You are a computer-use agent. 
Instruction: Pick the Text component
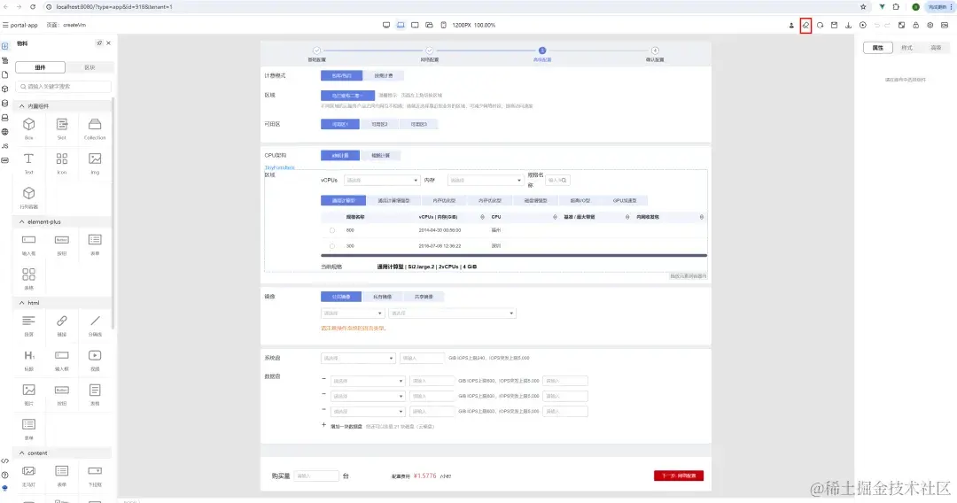(28, 163)
